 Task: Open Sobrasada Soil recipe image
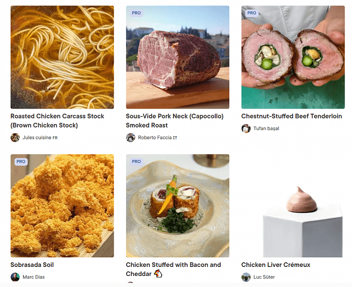tap(62, 206)
